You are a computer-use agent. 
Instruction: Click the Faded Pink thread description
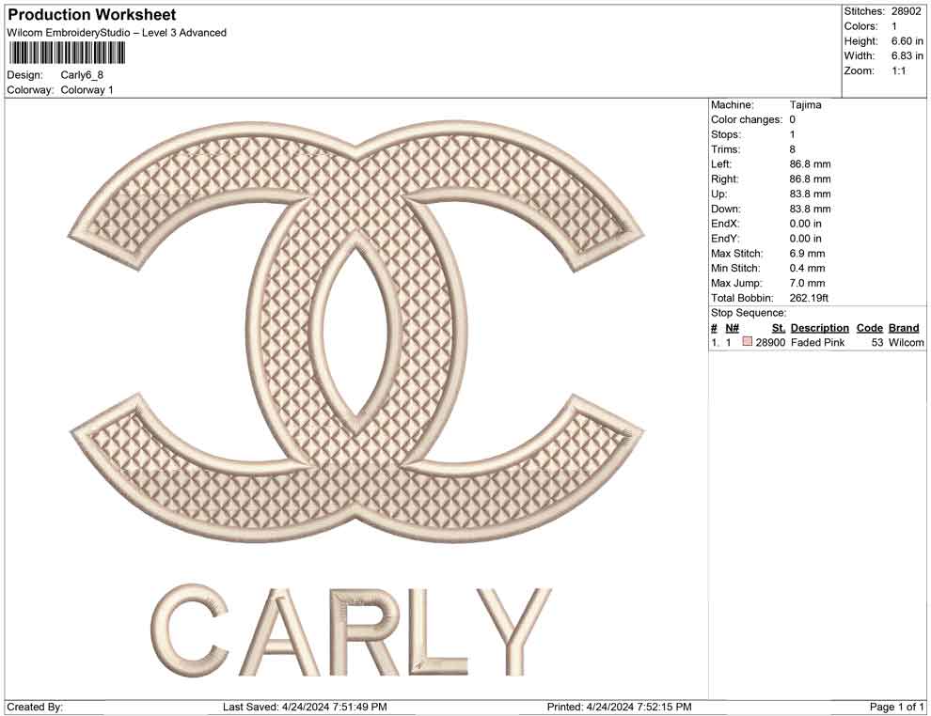817,342
